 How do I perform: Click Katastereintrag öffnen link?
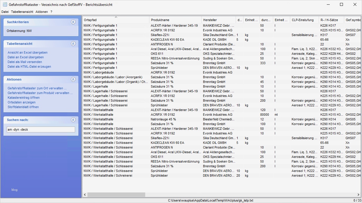[23, 98]
